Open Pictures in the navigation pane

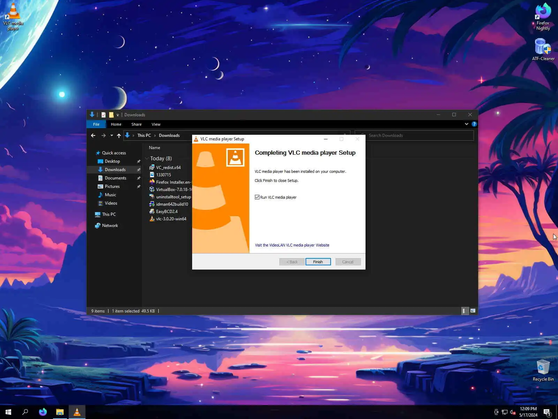(112, 186)
